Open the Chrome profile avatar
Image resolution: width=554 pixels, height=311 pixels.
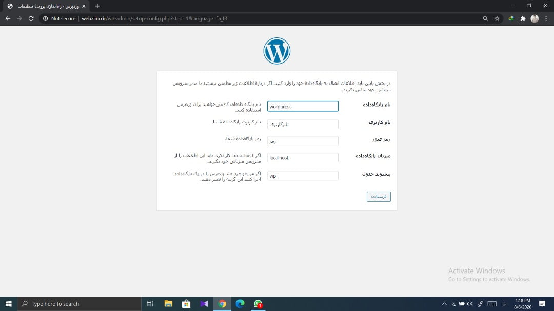click(535, 19)
